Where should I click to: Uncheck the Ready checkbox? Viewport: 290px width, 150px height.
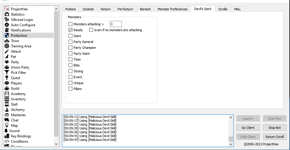pos(70,30)
